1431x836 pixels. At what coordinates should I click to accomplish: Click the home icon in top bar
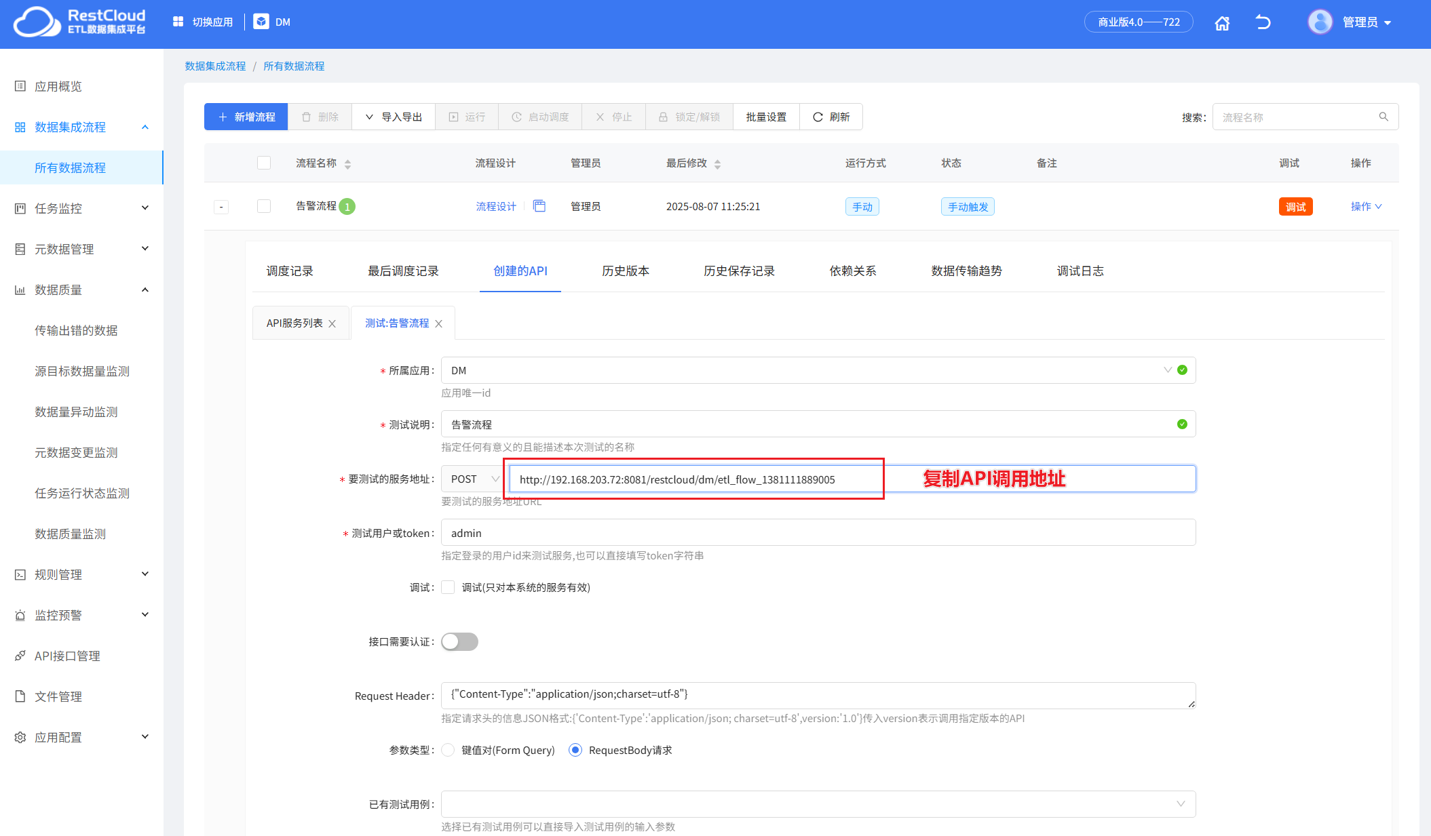point(1222,23)
